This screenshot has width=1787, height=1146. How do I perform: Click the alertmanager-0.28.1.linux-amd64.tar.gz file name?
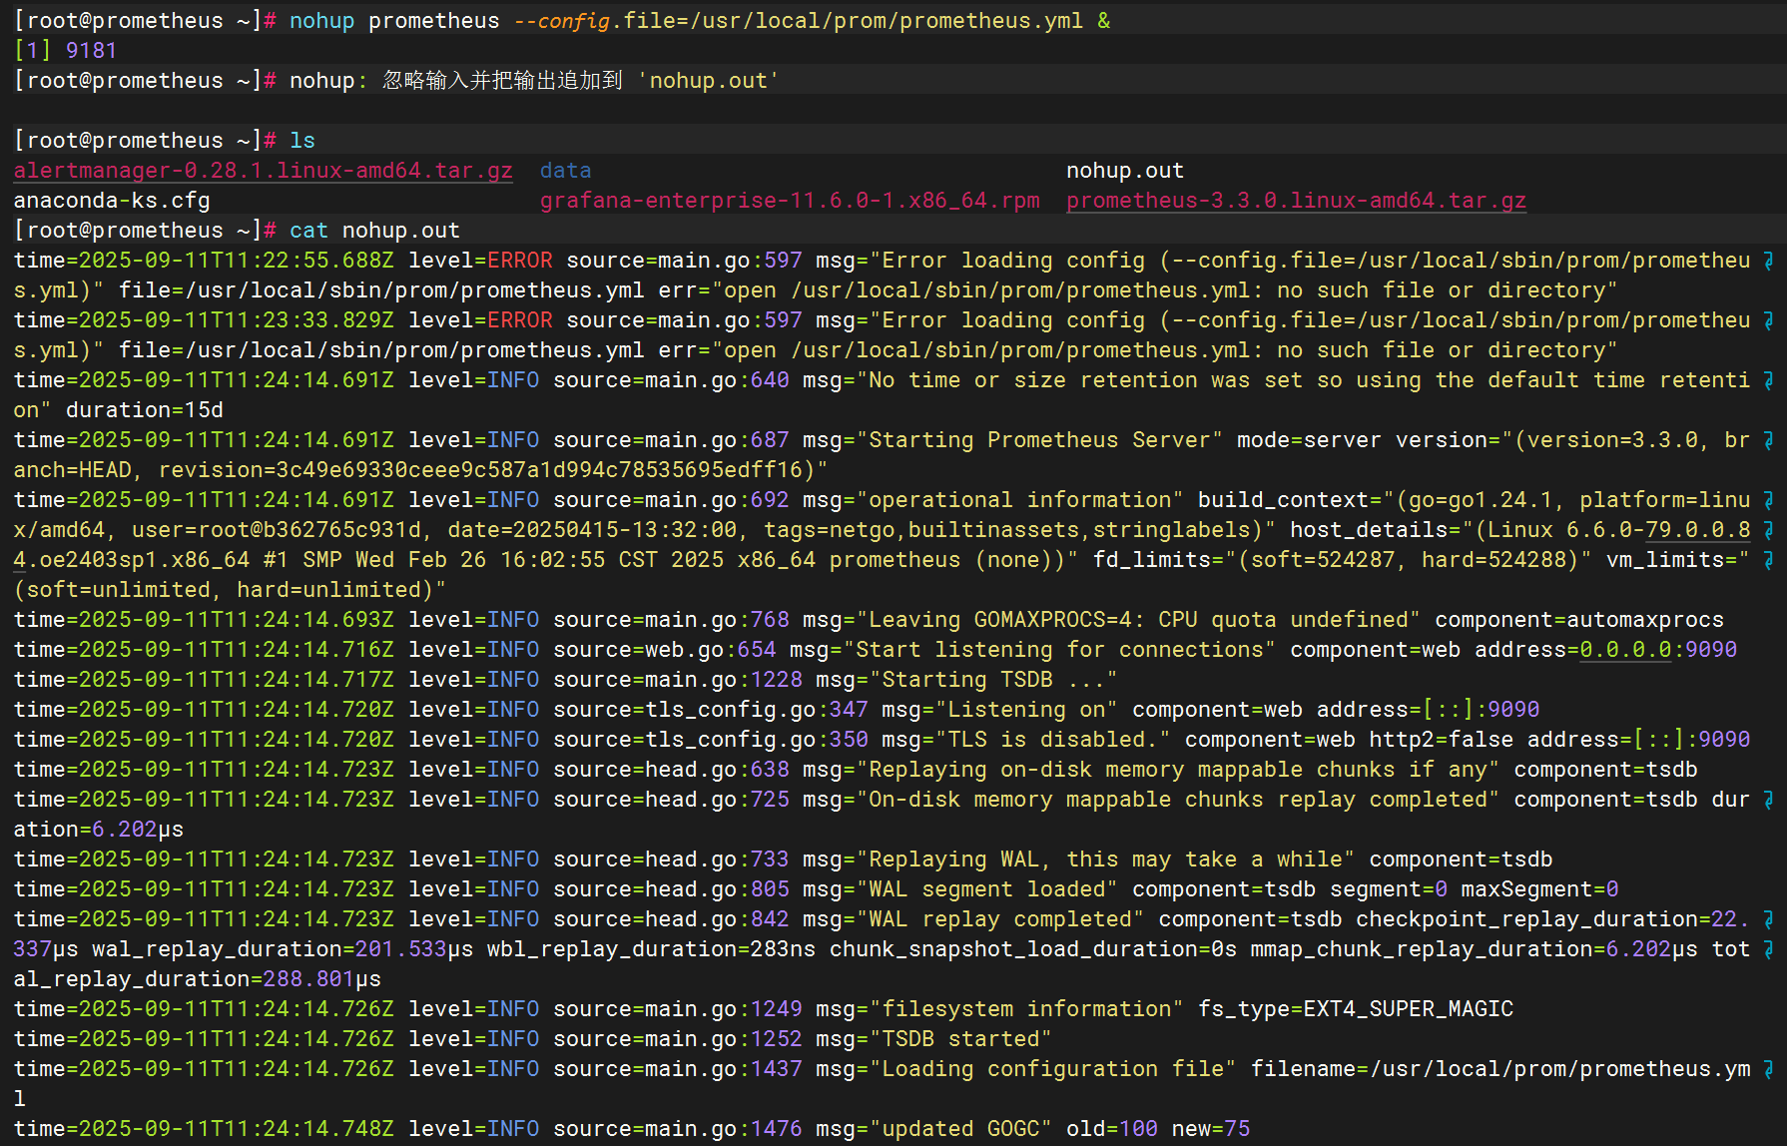pos(264,171)
